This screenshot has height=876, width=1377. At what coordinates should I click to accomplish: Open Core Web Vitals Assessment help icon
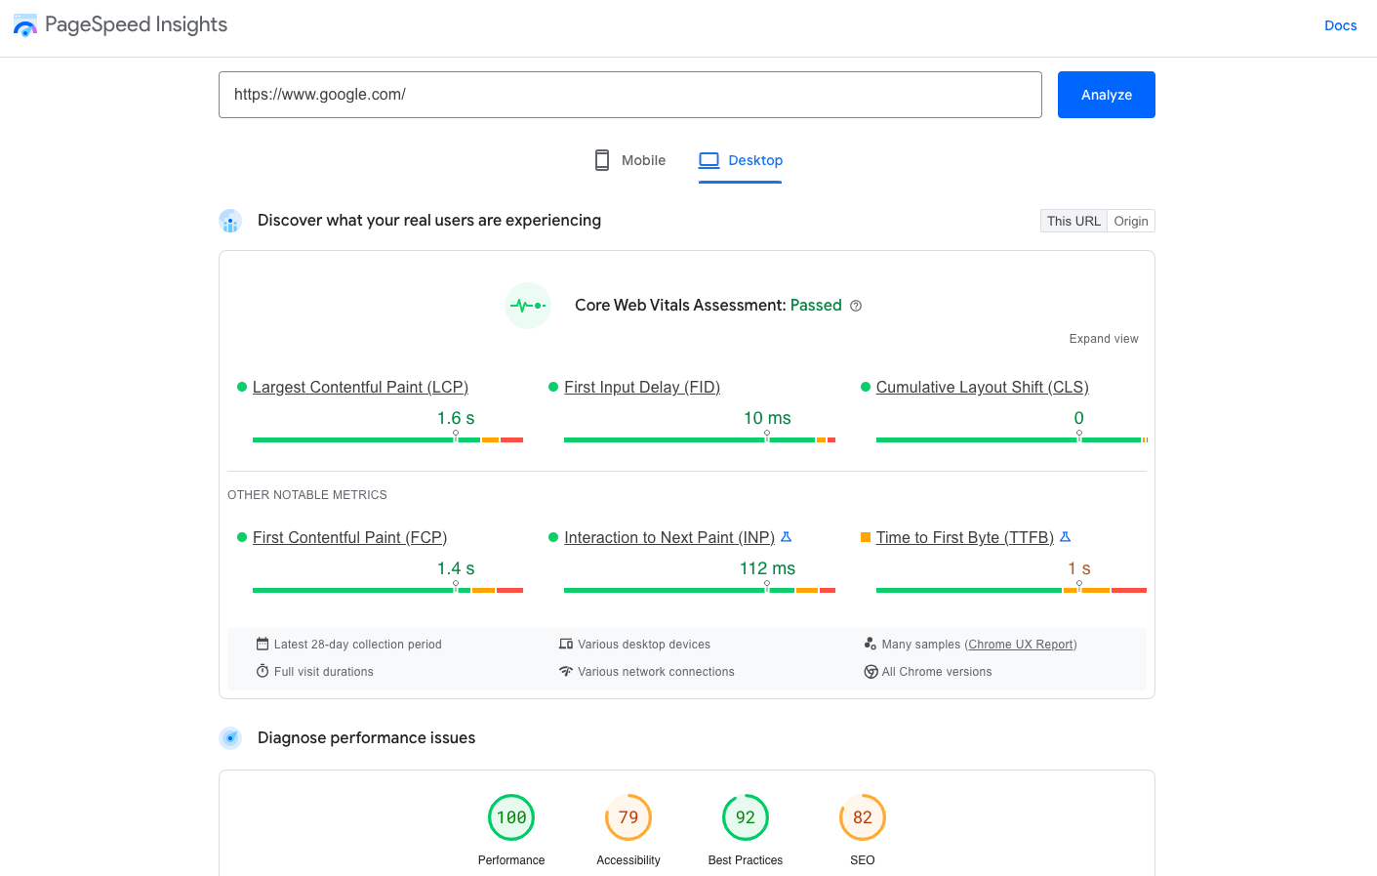click(856, 306)
